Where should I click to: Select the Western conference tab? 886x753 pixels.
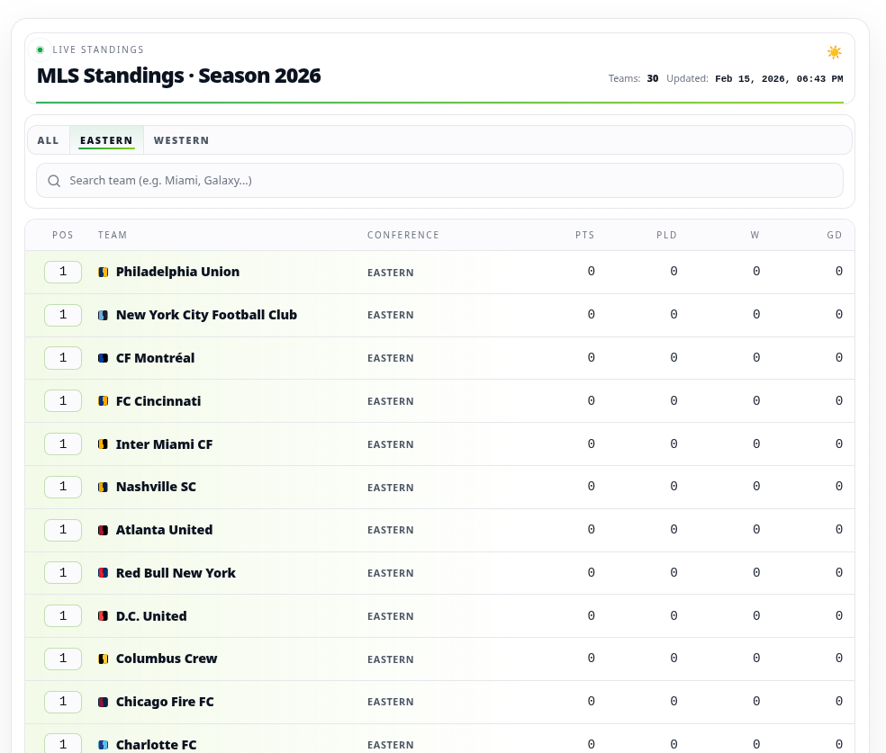tap(181, 140)
